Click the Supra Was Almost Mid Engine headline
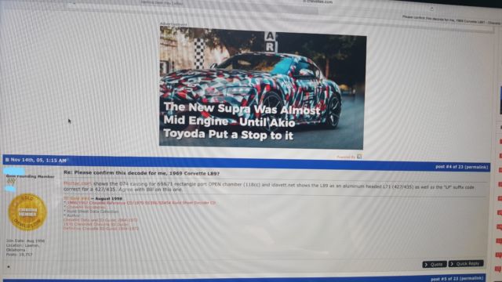The height and width of the screenshot is (282, 502). click(x=242, y=121)
